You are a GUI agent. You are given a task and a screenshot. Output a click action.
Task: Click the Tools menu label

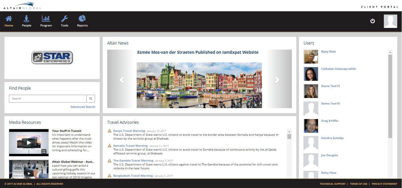pyautogui.click(x=64, y=26)
